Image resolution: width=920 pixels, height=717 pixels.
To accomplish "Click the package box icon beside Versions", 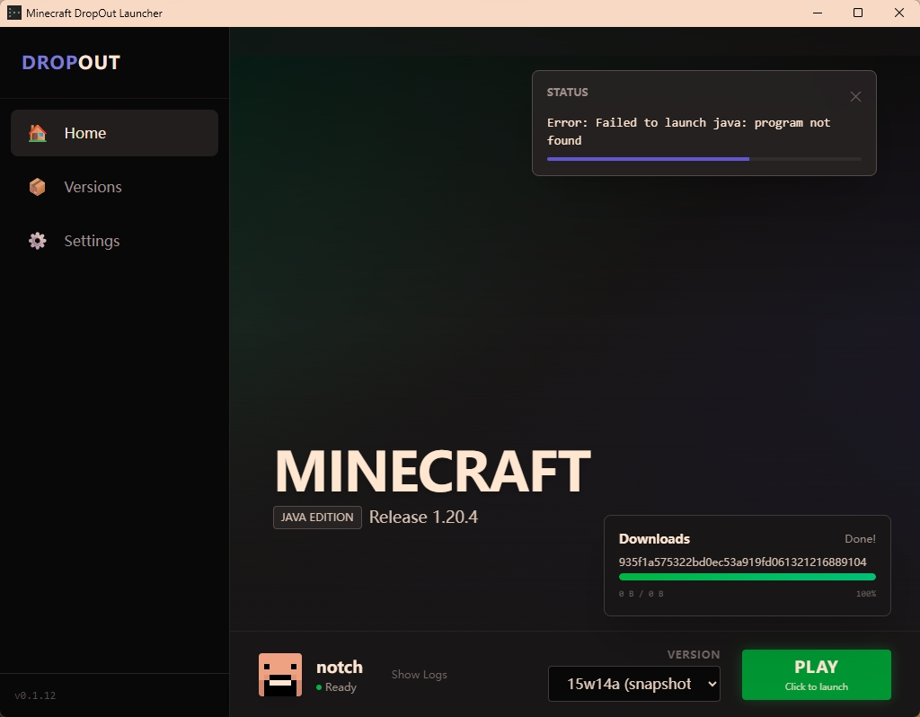I will (x=37, y=187).
